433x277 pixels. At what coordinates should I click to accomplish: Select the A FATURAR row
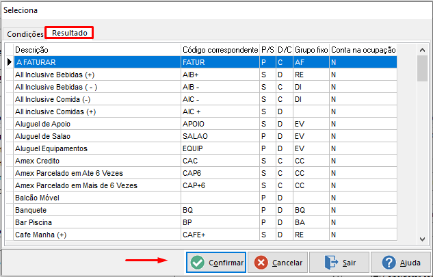(x=205, y=62)
